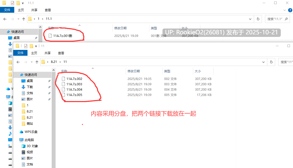Sort by 修改日期 column in 11 window

(134, 71)
